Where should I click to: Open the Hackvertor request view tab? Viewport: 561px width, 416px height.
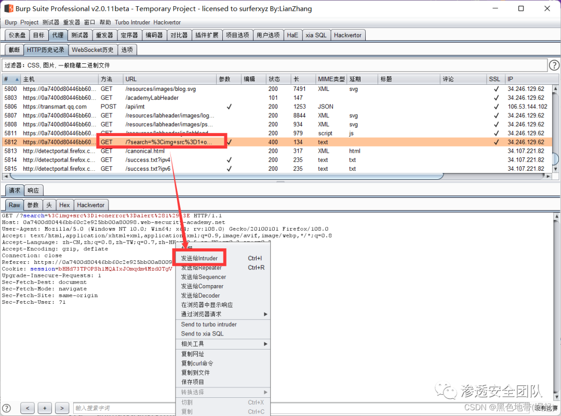(x=91, y=205)
